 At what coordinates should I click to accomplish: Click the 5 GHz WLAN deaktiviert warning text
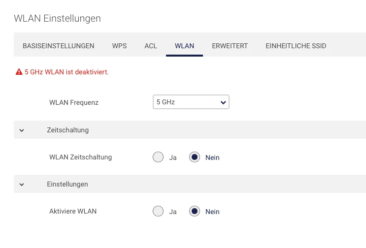[67, 72]
